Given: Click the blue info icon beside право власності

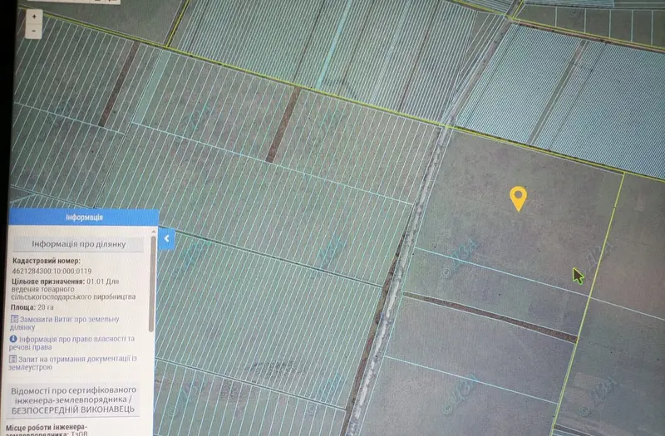Looking at the screenshot, I should coord(13,339).
